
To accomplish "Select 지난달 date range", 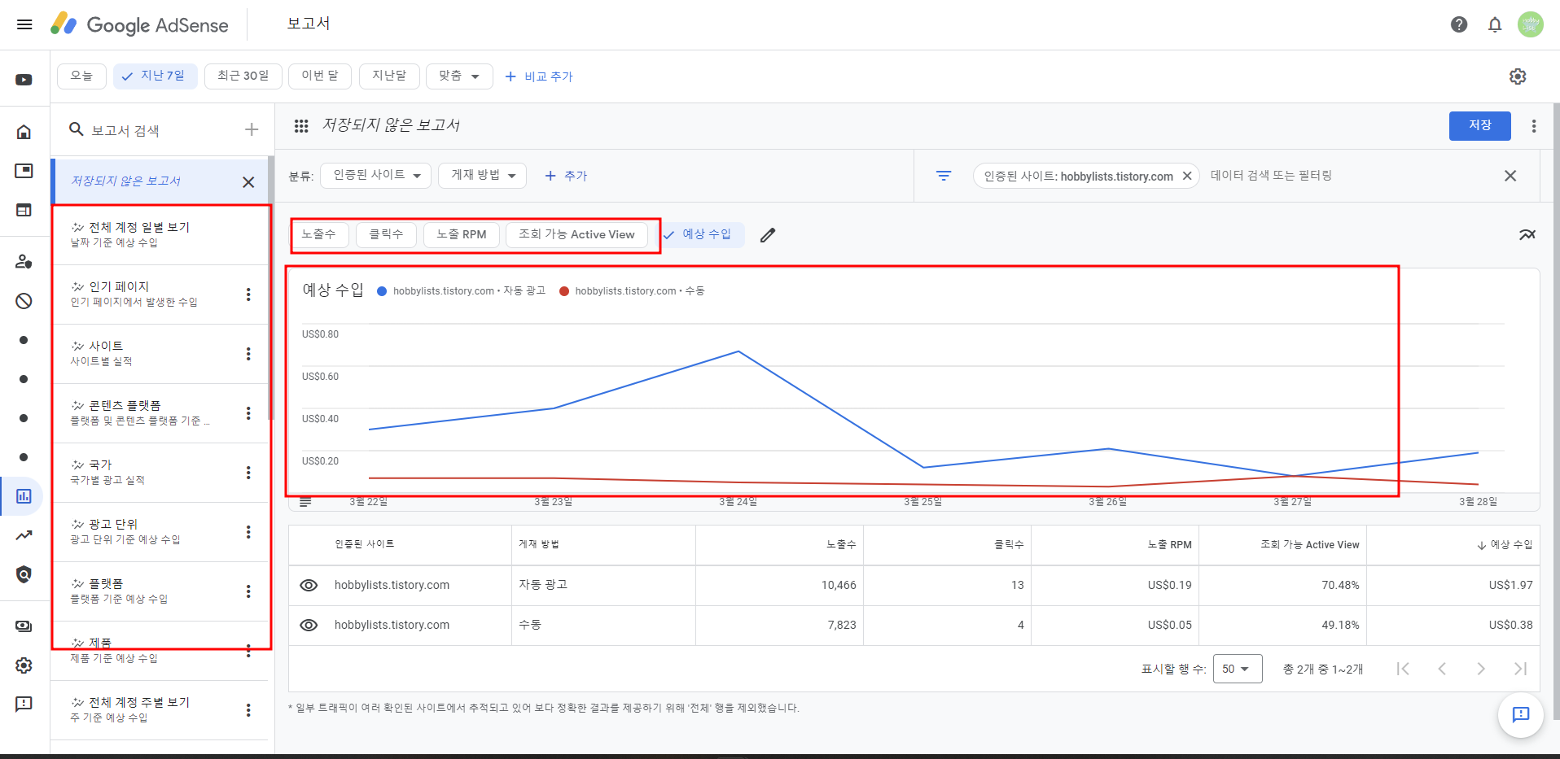I will tap(389, 76).
